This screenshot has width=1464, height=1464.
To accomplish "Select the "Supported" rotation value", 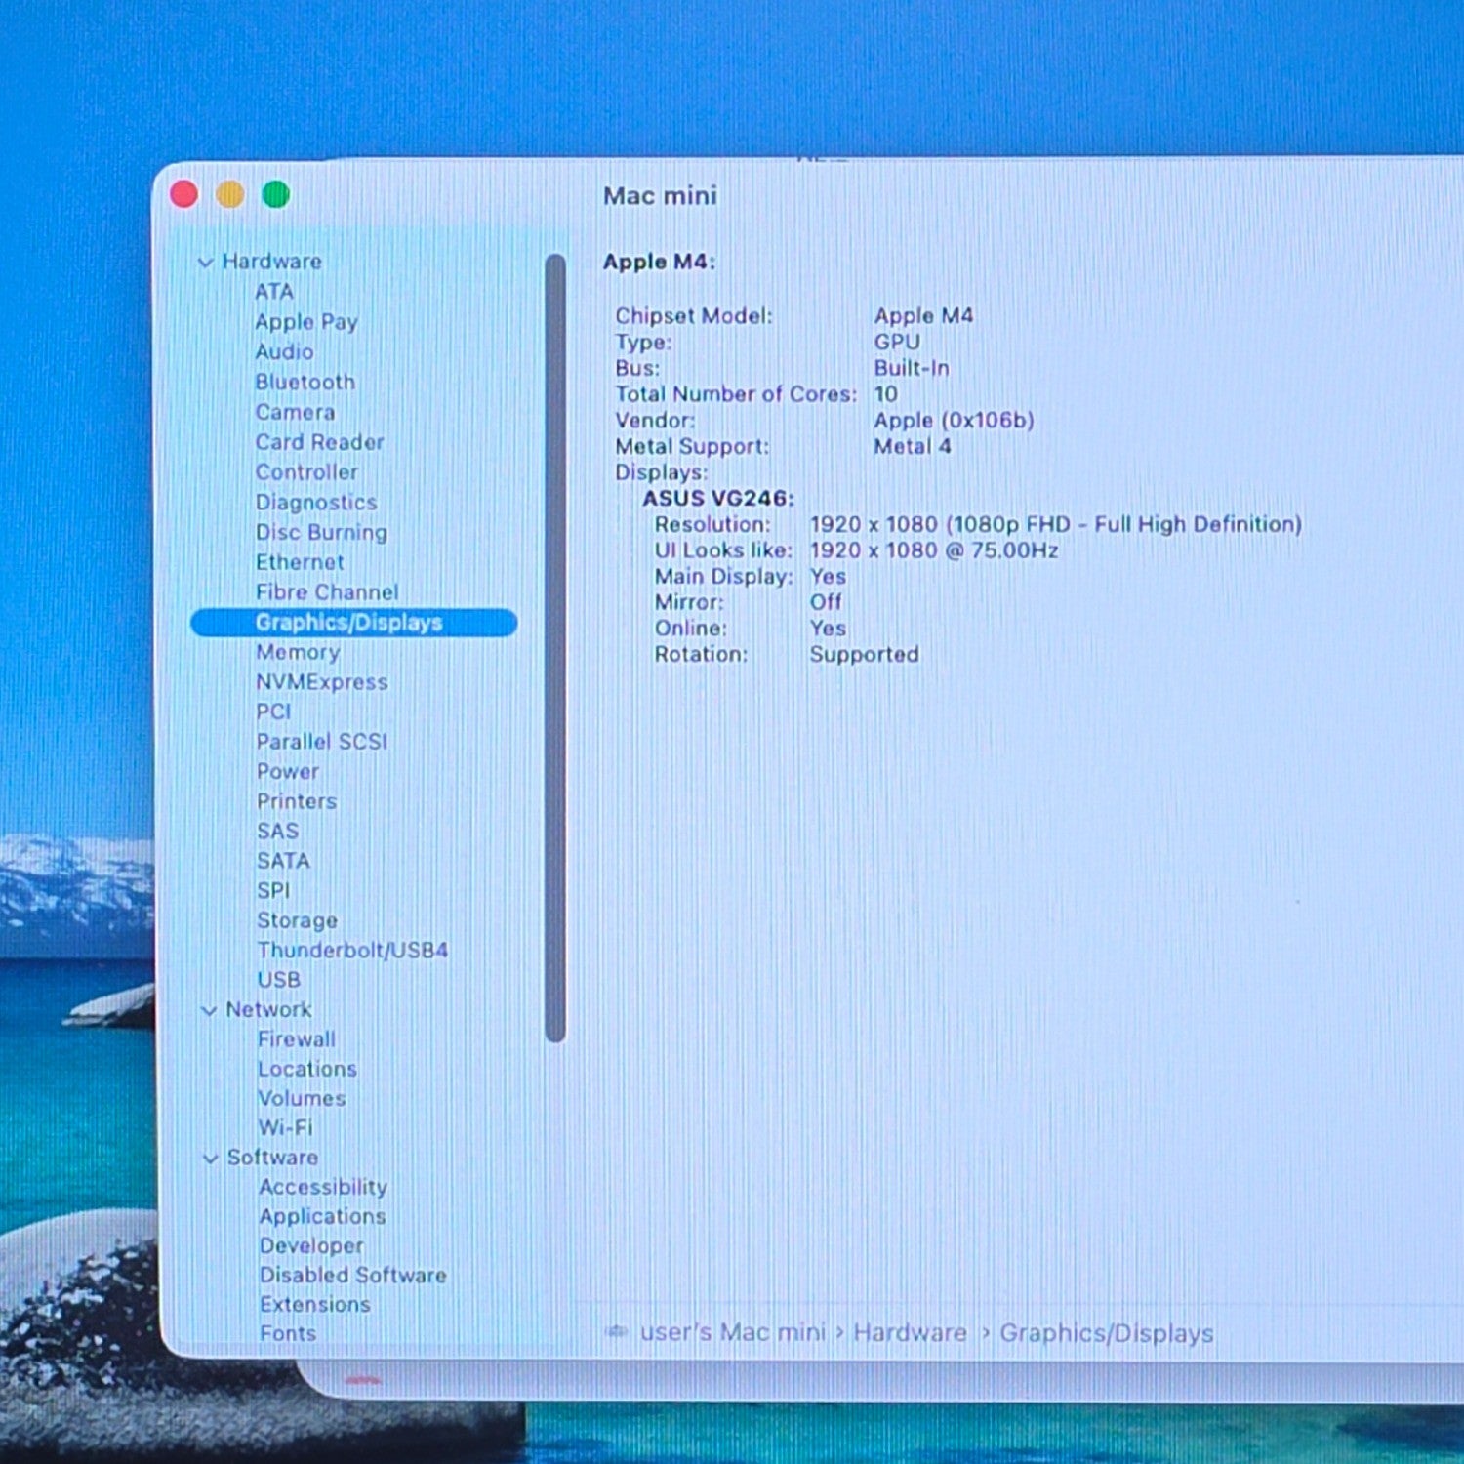I will pyautogui.click(x=864, y=654).
